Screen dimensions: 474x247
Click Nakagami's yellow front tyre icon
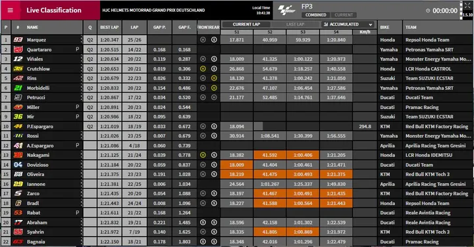click(x=203, y=155)
